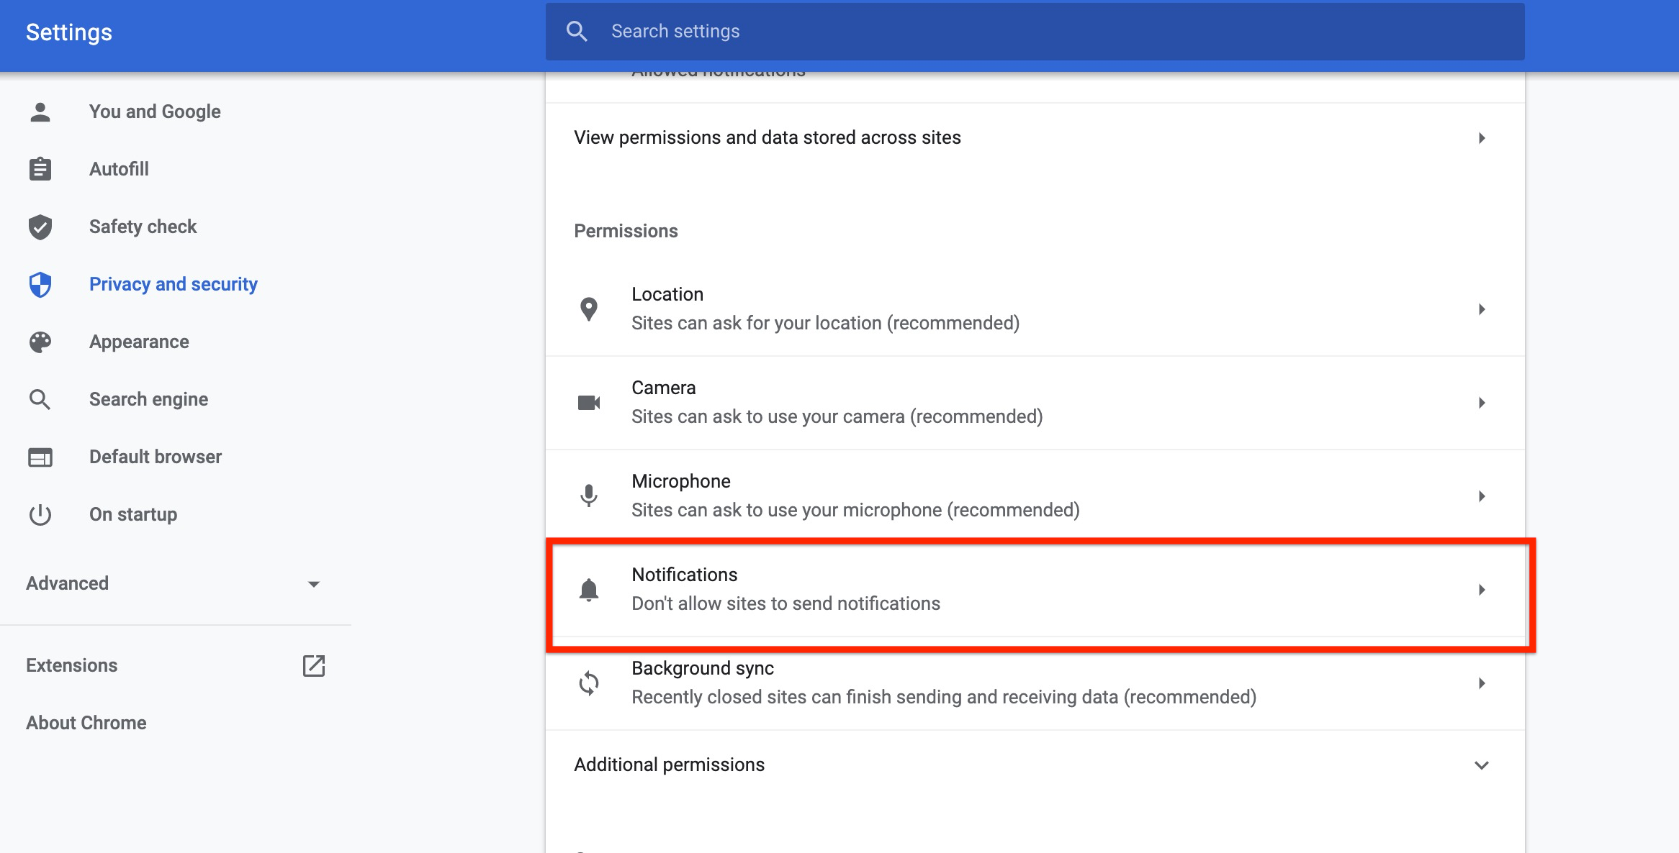Click the Safety check shield icon
Viewport: 1679px width, 853px height.
40,227
